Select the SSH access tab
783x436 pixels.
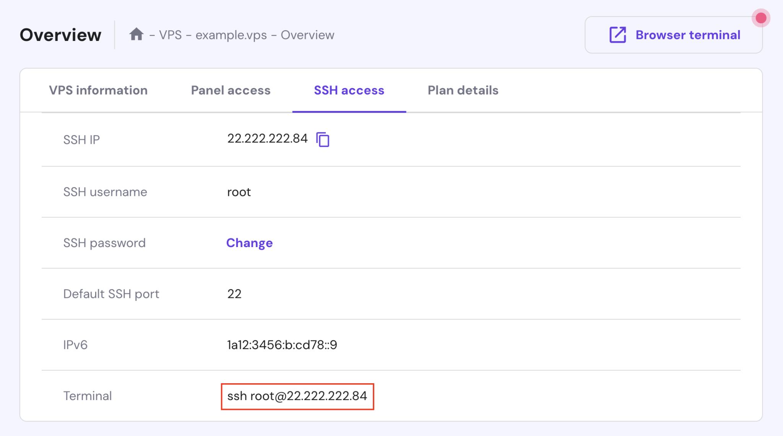349,90
